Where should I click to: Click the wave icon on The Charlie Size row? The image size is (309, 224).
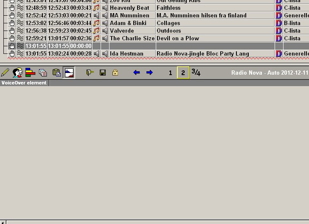20,38
